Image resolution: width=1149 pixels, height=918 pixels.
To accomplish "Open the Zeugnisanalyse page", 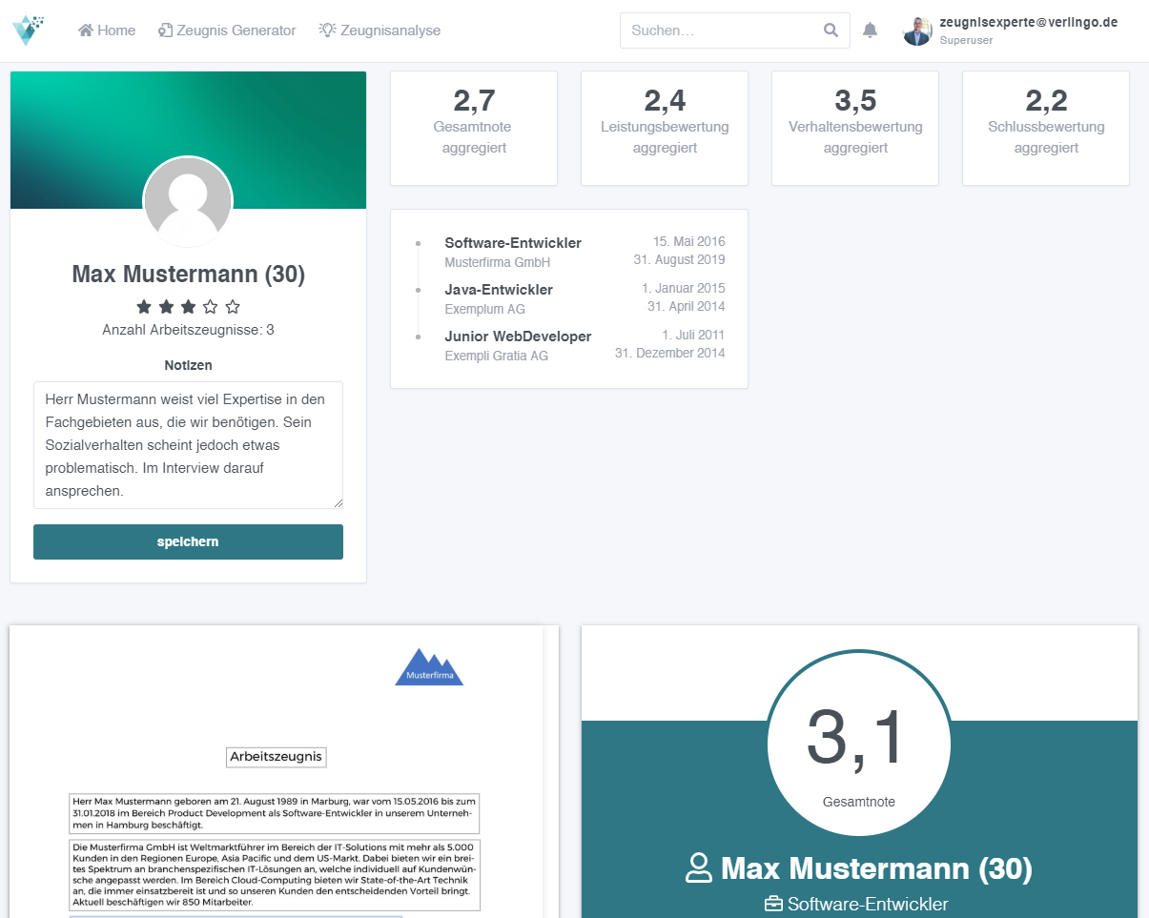I will (x=380, y=31).
